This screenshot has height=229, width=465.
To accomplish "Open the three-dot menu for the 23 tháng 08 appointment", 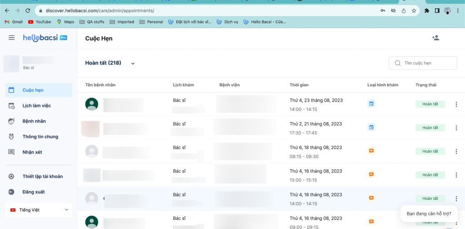I will tap(456, 105).
